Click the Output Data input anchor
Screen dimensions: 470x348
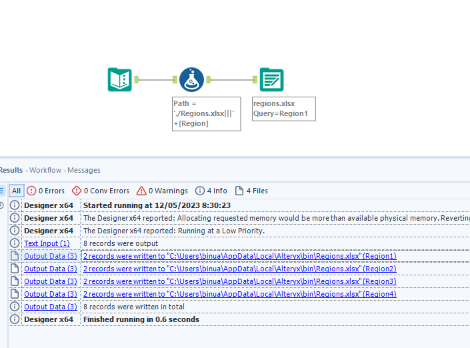tap(255, 79)
